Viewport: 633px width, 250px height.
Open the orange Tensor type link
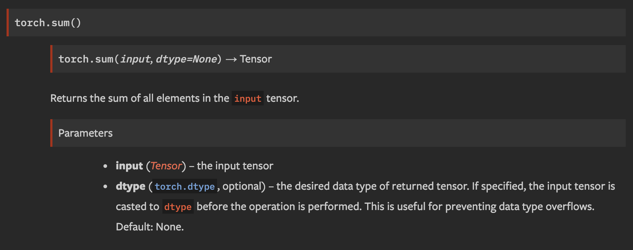166,166
